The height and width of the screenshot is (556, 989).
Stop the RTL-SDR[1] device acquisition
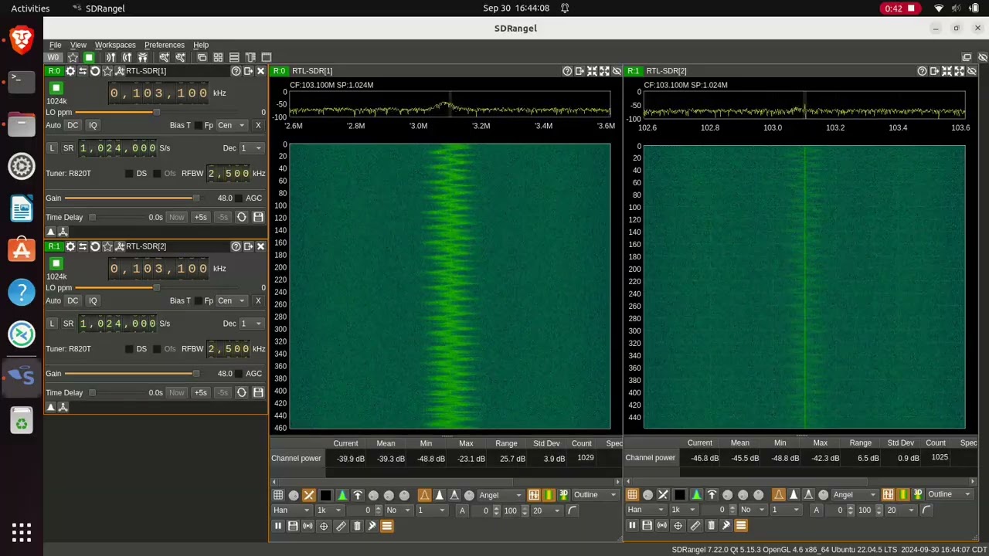pyautogui.click(x=56, y=88)
